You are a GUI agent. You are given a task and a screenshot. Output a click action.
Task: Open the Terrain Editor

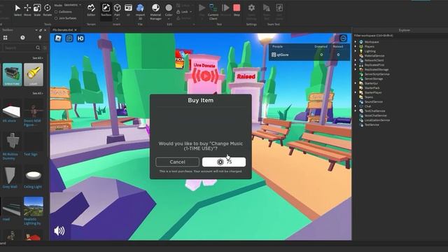tap(91, 10)
